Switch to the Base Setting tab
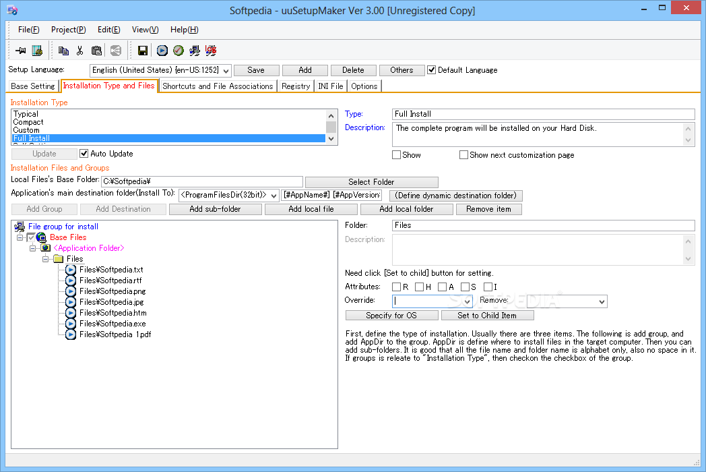706x472 pixels. (33, 86)
